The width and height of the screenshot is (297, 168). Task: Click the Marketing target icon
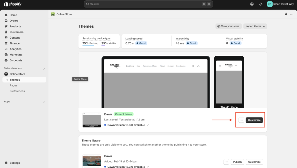6,55
